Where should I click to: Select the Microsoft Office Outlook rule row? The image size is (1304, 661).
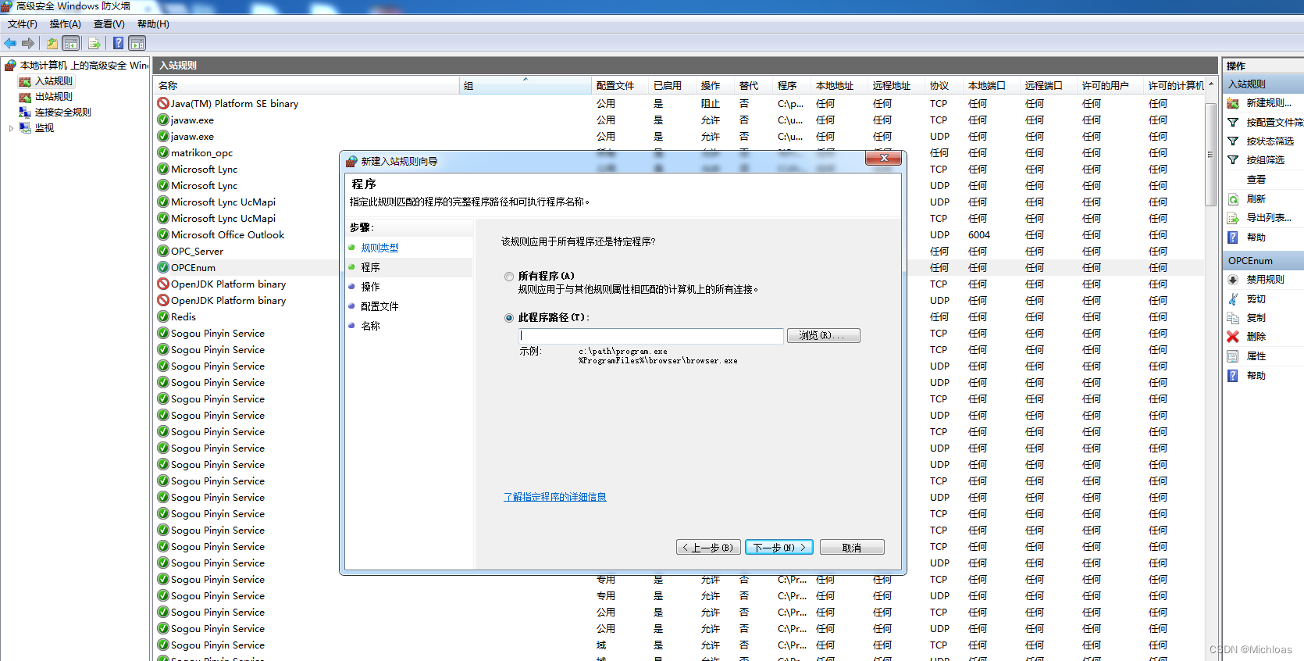(x=228, y=234)
